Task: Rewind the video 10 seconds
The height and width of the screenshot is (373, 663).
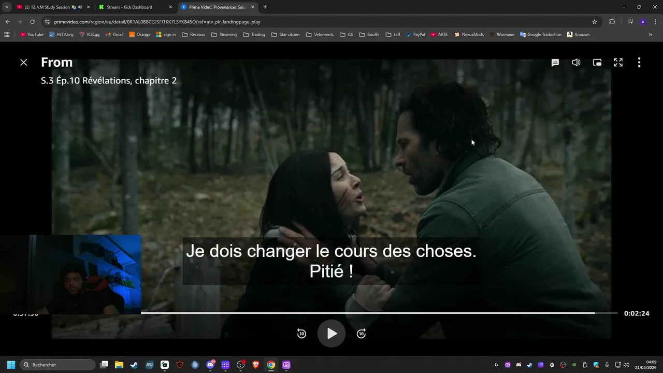Action: pos(301,334)
